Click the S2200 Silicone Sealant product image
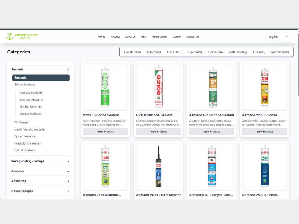This screenshot has height=224, width=299. click(x=105, y=87)
